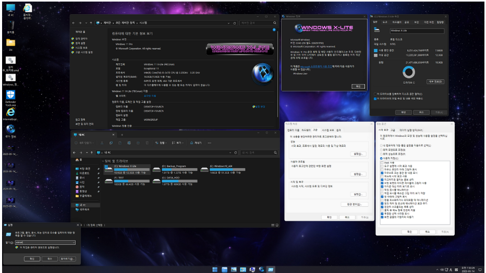
Task: Click the Share icon in 내 PC Explorer toolbar
Action: 138,143
